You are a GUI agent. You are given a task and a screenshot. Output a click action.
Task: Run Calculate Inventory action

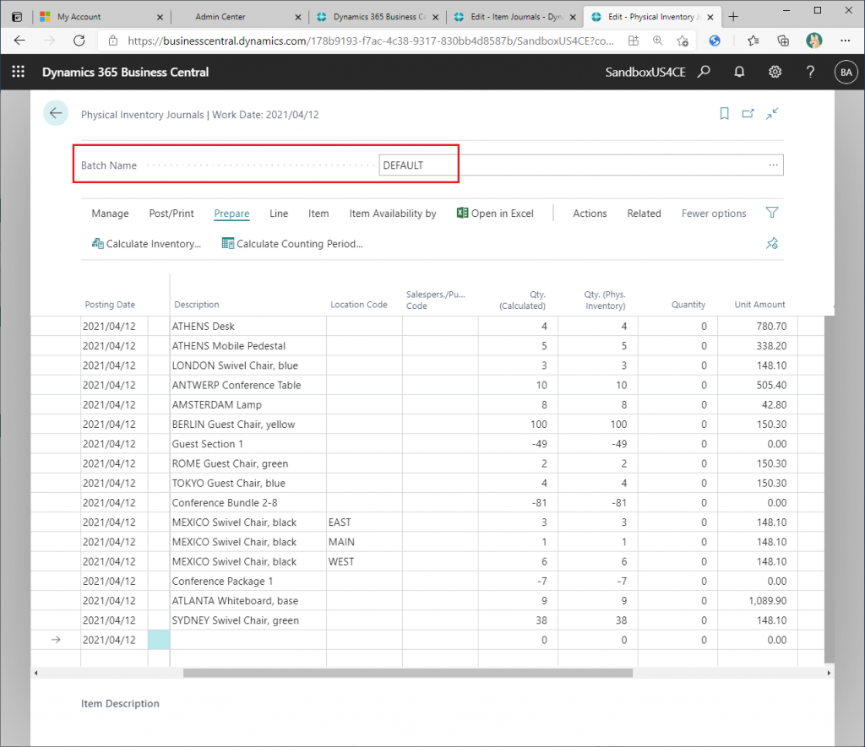point(146,244)
